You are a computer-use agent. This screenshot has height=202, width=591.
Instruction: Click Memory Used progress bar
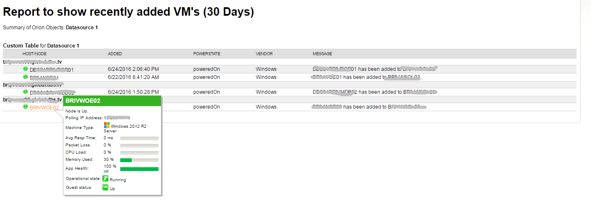click(139, 160)
